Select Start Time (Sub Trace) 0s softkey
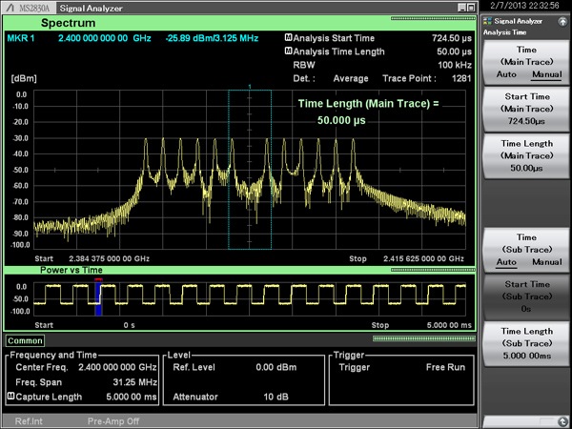The image size is (572, 429). (526, 296)
